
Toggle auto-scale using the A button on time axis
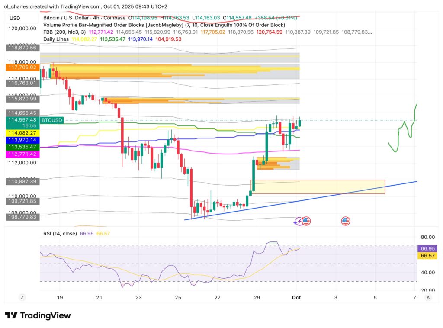click(428, 297)
